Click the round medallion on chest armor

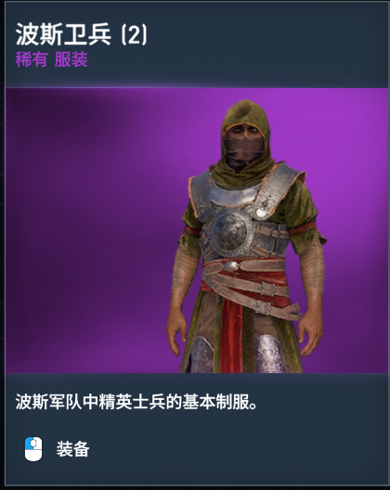coord(230,232)
